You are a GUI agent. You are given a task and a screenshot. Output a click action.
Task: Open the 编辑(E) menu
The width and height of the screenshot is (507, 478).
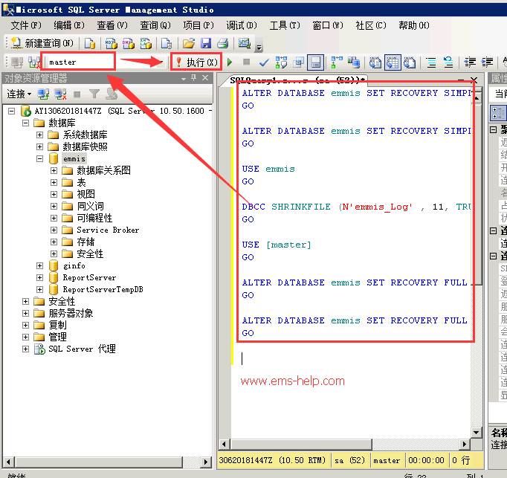pyautogui.click(x=69, y=25)
